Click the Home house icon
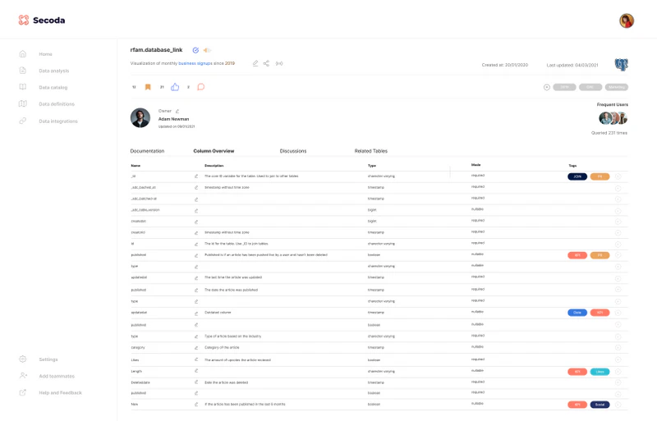657x421 pixels. (23, 53)
